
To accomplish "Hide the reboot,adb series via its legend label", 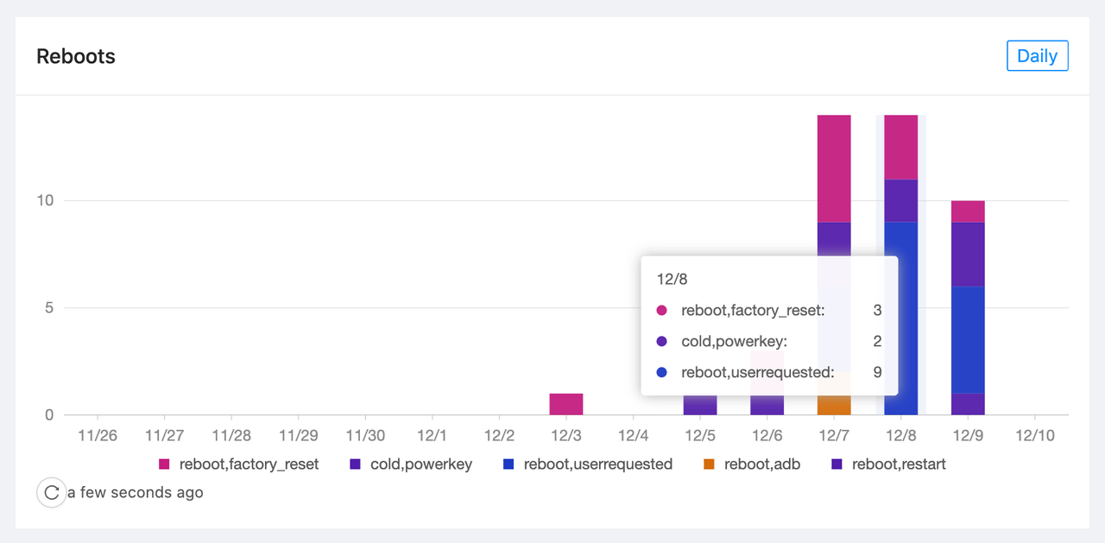I will [762, 464].
